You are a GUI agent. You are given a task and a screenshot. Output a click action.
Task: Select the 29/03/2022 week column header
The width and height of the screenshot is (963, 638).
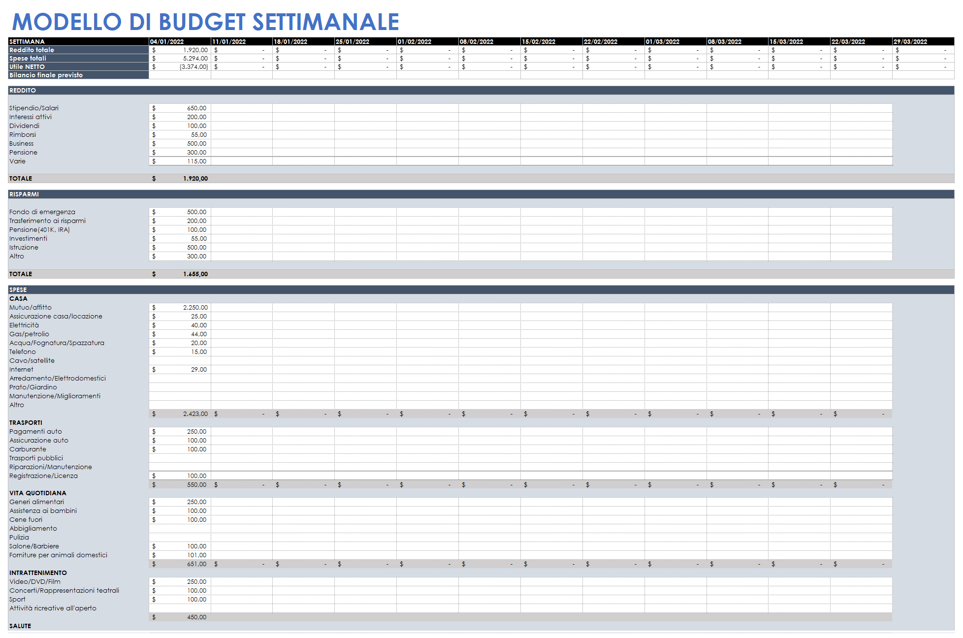923,42
